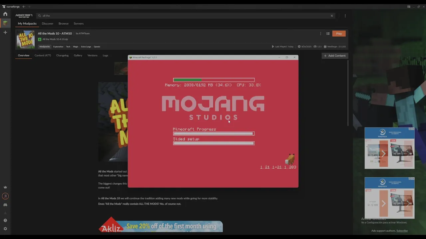426x239 pixels.
Task: Click the layout toggle icon in title bar
Action: pyautogui.click(x=409, y=7)
